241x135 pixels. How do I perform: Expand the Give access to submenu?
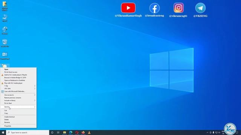click(x=18, y=95)
